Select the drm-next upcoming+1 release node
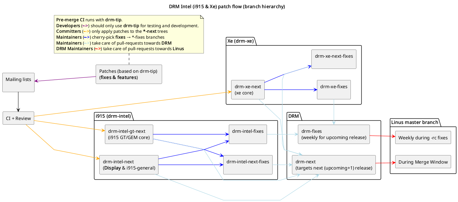The height and width of the screenshot is (202, 458). click(x=334, y=165)
